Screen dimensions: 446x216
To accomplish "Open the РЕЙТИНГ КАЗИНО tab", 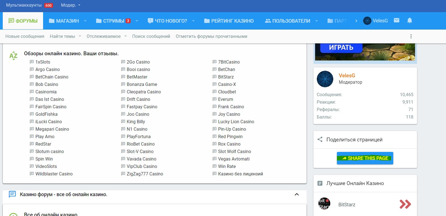I will click(x=229, y=21).
